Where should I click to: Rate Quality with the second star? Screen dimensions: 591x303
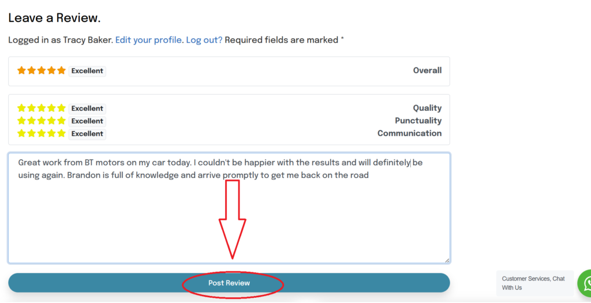click(32, 108)
